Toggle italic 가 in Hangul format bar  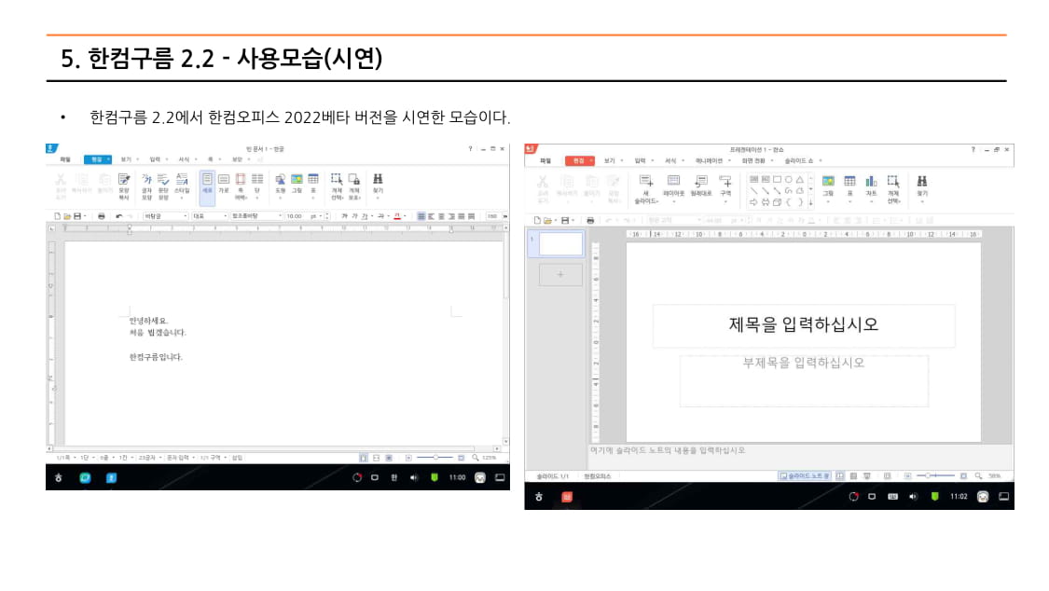coord(354,216)
